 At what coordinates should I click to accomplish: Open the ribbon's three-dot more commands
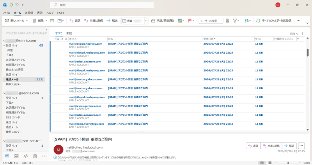coord(298,21)
